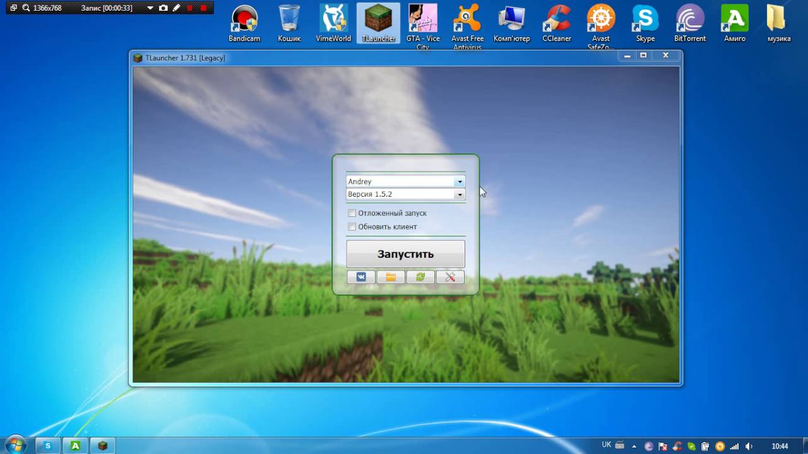Select the Skype desktop shortcut

(645, 24)
